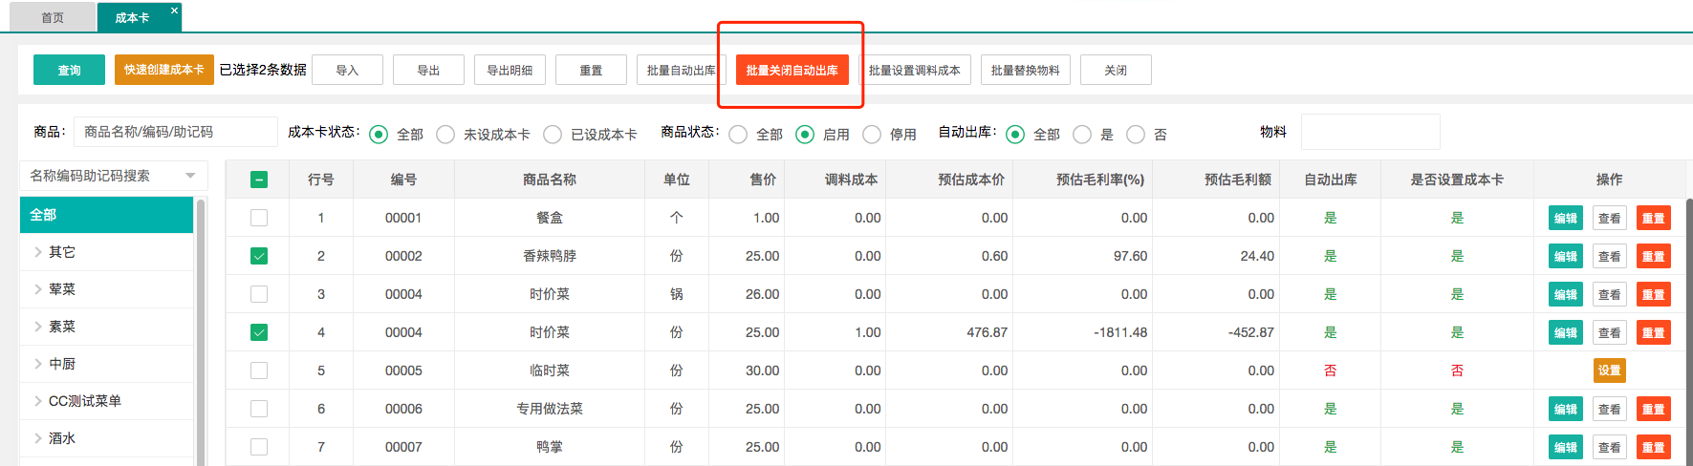The image size is (1693, 466).
Task: Select 自动出库 是 radio button
Action: [1082, 135]
